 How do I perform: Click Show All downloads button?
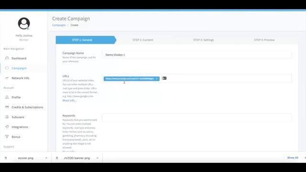point(293,158)
